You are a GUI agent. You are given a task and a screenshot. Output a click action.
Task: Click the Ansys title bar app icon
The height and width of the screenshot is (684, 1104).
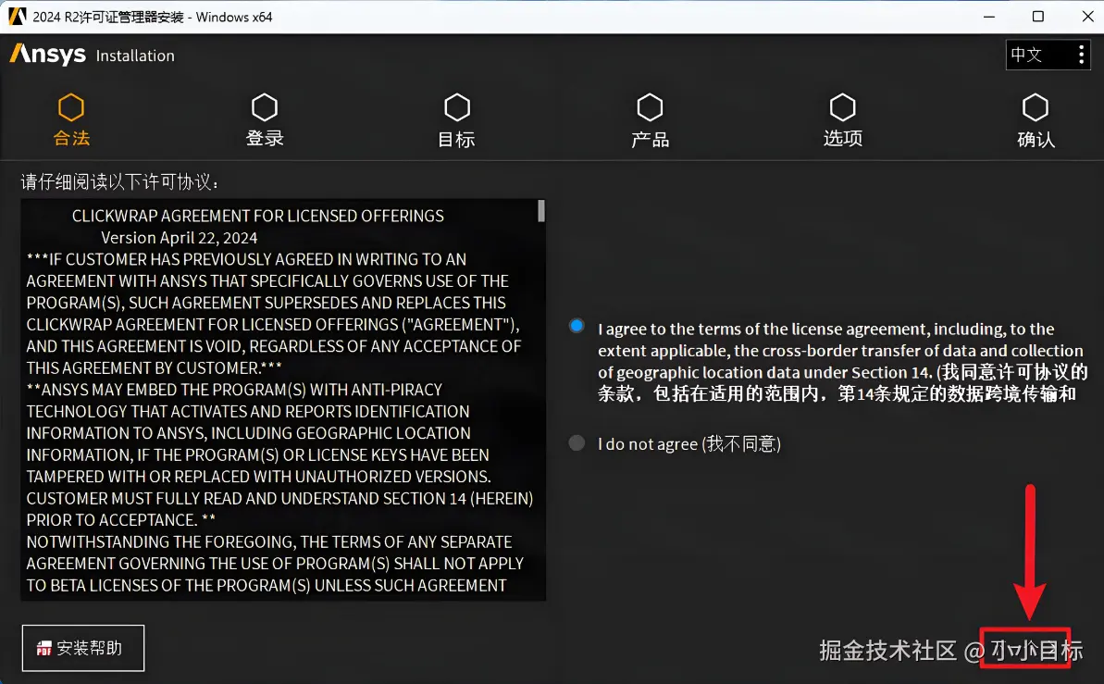(x=17, y=17)
